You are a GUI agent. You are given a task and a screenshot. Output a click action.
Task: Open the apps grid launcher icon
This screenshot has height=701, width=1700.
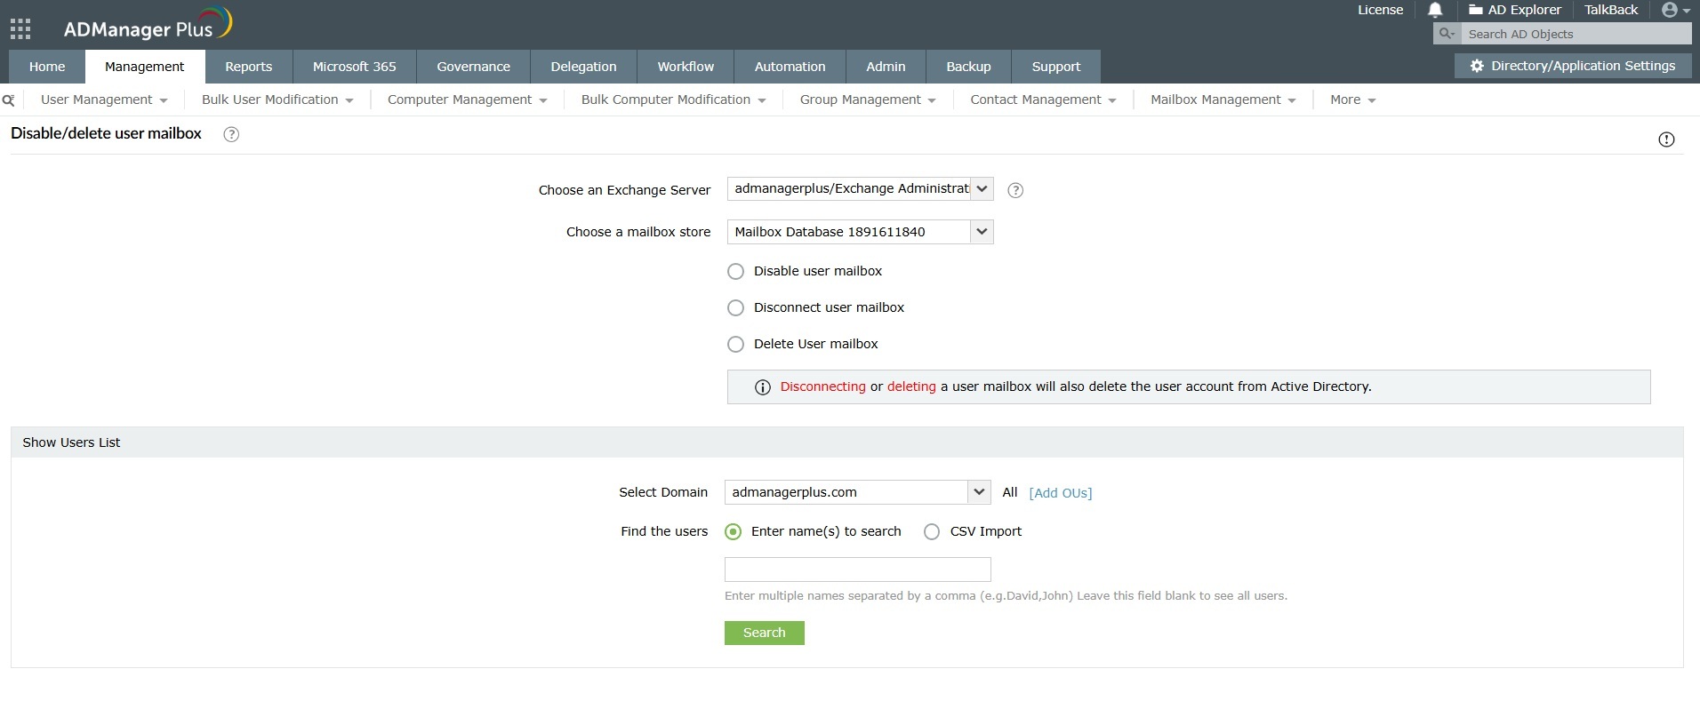click(20, 28)
